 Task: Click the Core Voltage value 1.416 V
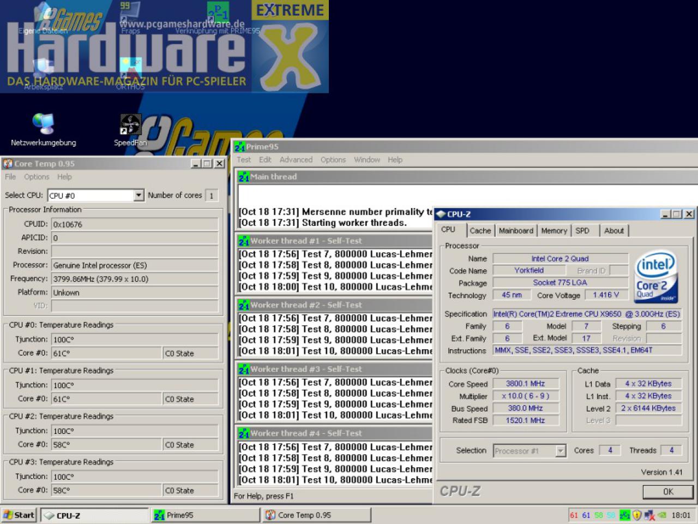606,295
